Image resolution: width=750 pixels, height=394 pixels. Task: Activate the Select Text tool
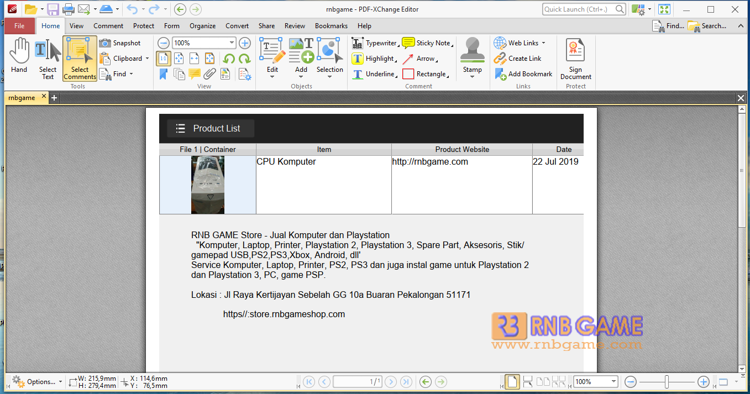48,59
